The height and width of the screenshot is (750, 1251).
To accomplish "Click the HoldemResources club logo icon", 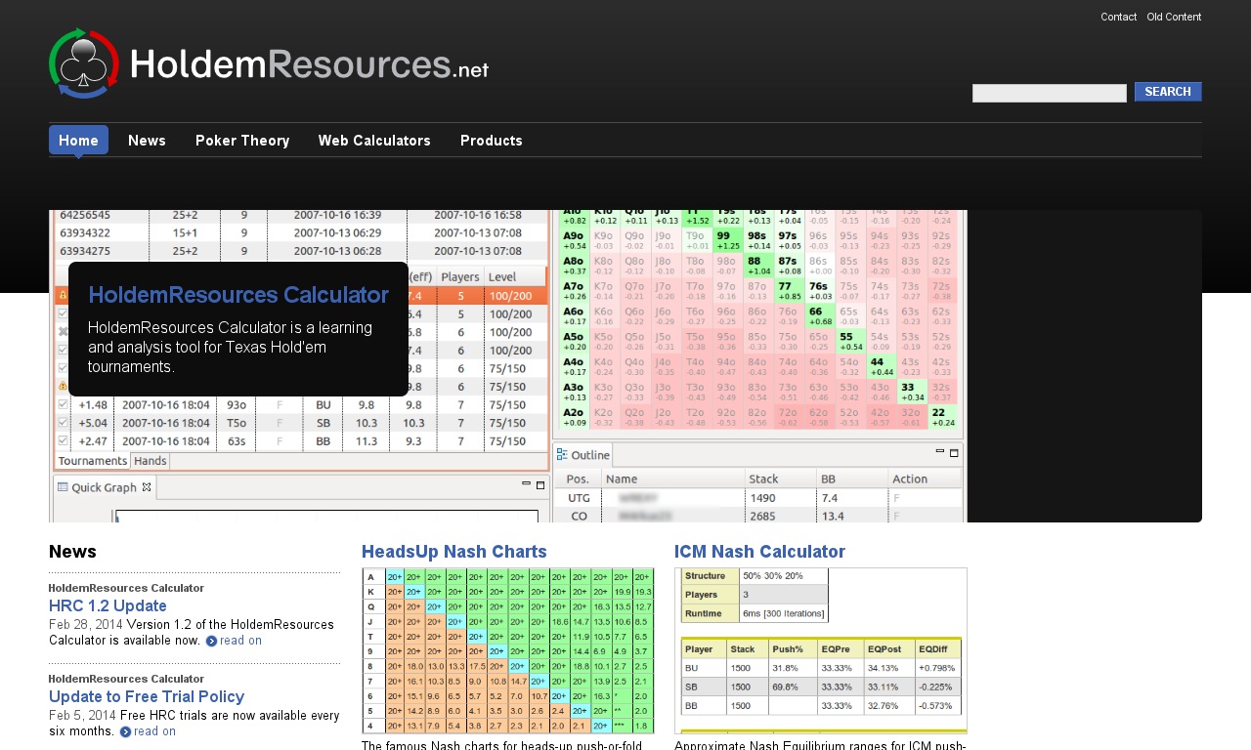I will coord(84,63).
